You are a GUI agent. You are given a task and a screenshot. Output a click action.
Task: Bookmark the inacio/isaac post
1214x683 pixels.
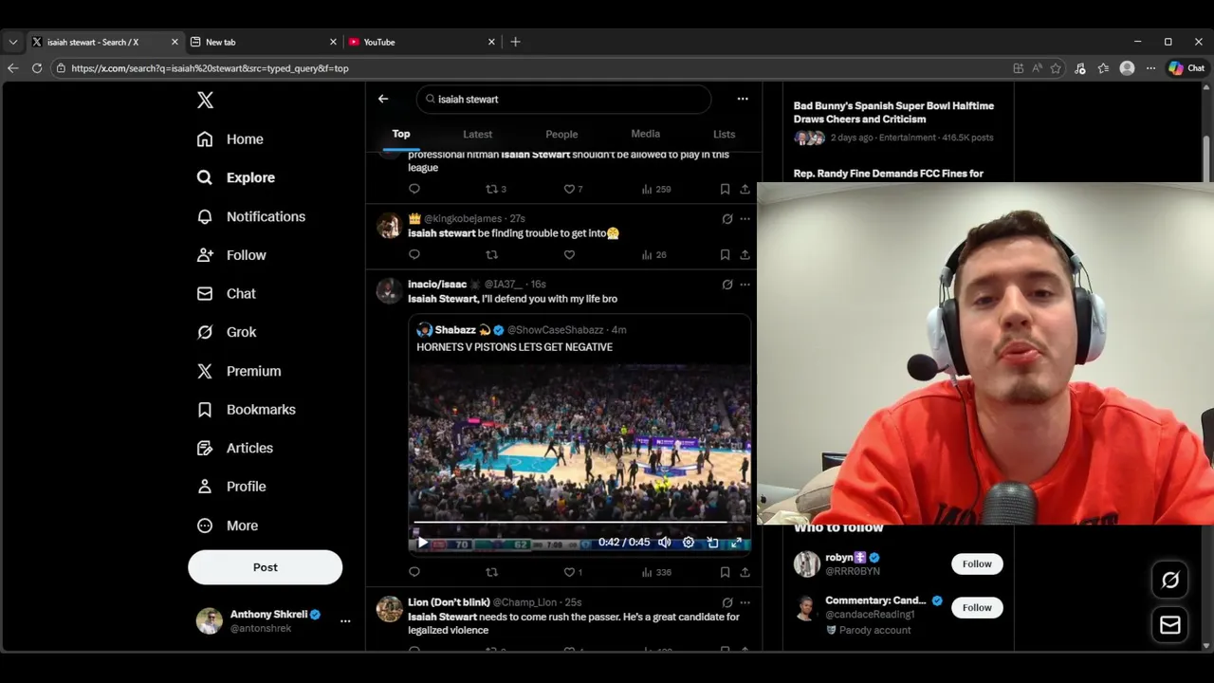[725, 572]
